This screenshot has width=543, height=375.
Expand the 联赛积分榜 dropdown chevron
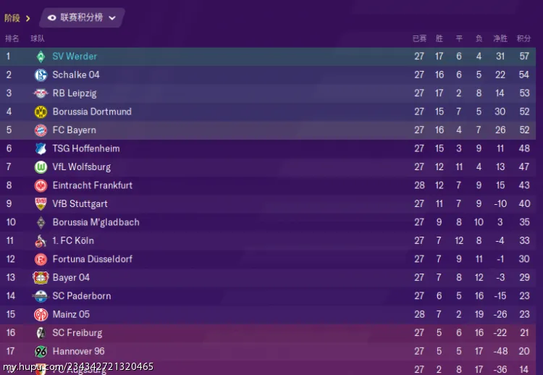[x=112, y=18]
